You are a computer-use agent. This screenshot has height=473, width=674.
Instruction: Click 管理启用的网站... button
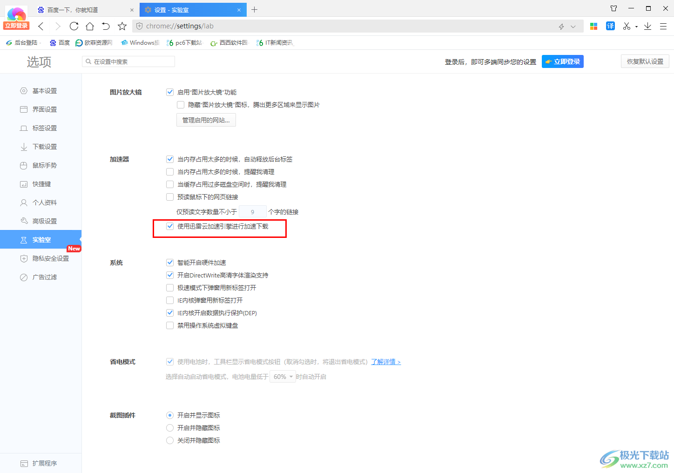pos(206,120)
